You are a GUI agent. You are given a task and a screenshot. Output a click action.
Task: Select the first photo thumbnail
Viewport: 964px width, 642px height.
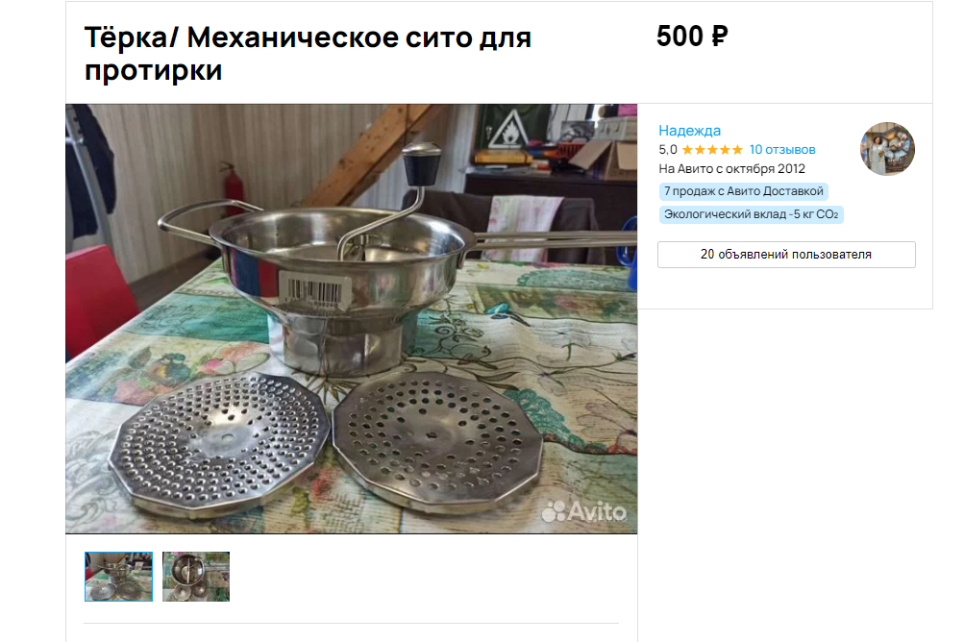click(x=118, y=577)
